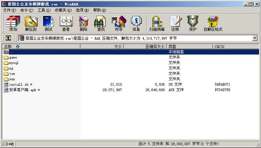The width and height of the screenshot is (261, 148).
Task: Minimize the WinRAR window
Action: tap(246, 4)
